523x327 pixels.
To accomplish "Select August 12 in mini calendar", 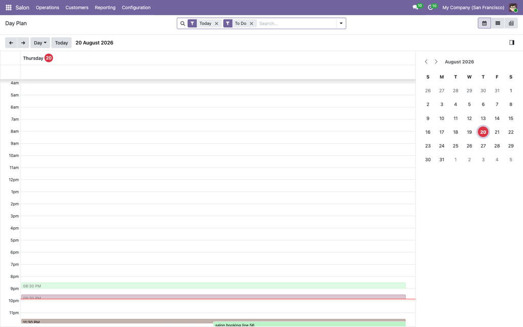I will [469, 119].
